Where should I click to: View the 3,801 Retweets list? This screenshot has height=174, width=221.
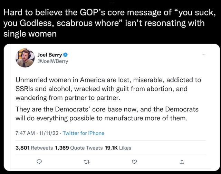pyautogui.click(x=34, y=148)
